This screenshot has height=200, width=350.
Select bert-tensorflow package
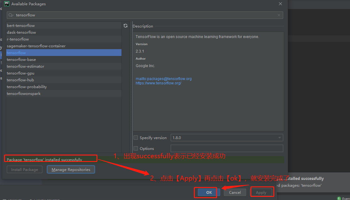tap(64, 25)
